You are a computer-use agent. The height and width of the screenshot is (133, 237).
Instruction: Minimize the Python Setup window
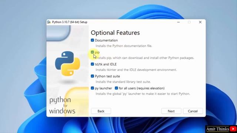pos(178,22)
